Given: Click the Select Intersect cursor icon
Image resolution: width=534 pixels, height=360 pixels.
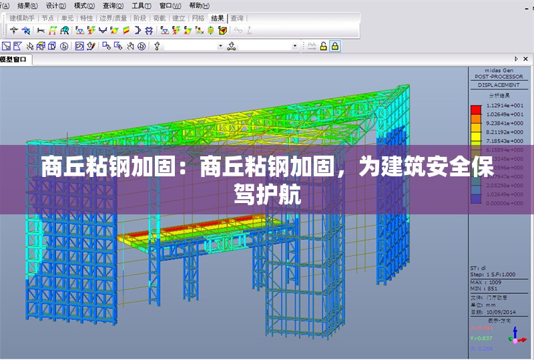Looking at the screenshot, I should pyautogui.click(x=41, y=46).
